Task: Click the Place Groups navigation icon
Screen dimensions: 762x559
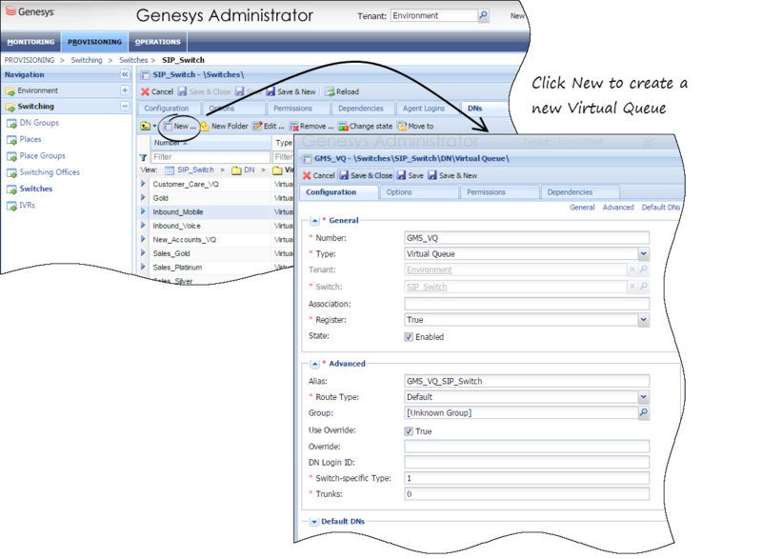Action: (11, 156)
